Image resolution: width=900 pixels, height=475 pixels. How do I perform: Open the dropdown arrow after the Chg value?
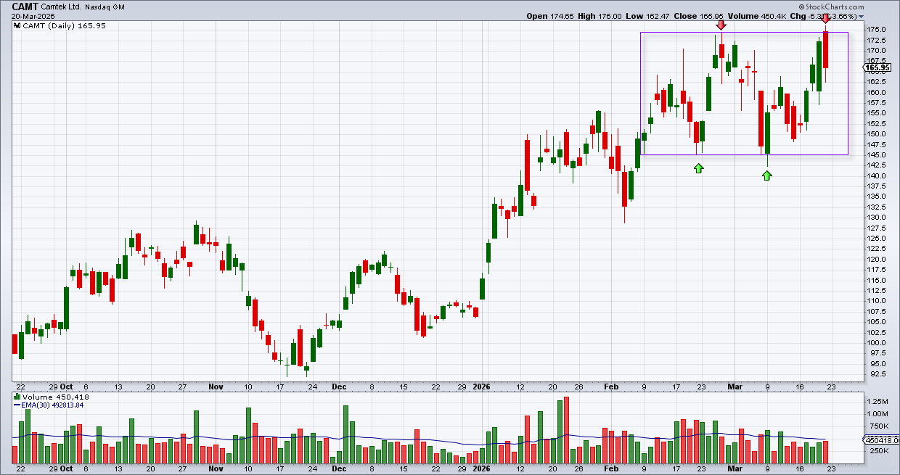pos(862,17)
